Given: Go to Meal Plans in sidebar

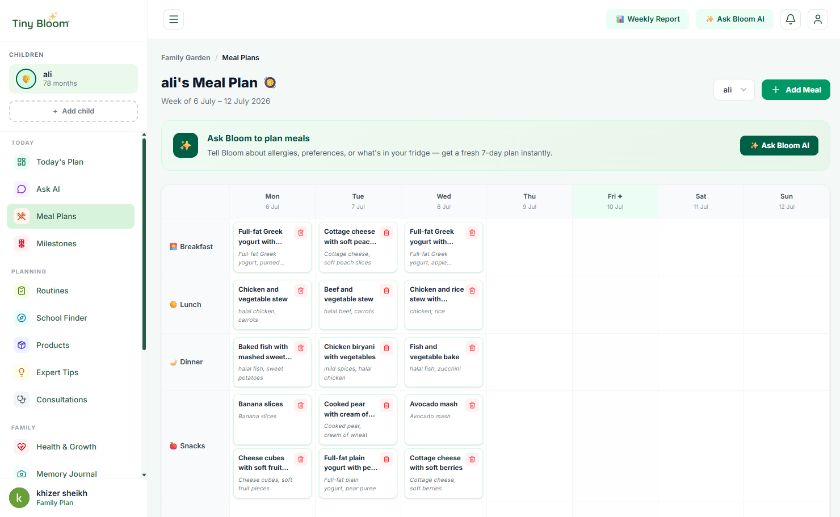Looking at the screenshot, I should (x=70, y=216).
